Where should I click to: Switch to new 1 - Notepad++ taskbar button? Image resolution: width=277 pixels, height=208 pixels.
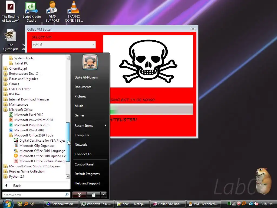click(132, 204)
